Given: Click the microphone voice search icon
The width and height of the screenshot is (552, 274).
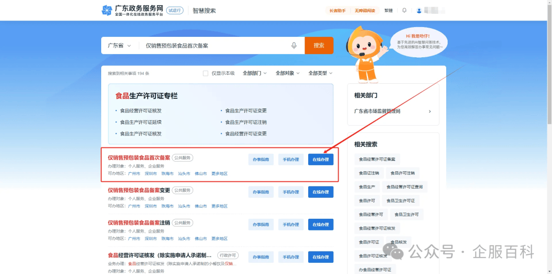Looking at the screenshot, I should tap(294, 45).
